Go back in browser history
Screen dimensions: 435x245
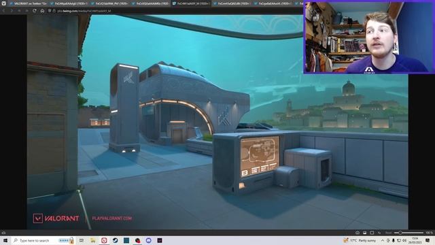pyautogui.click(x=4, y=11)
